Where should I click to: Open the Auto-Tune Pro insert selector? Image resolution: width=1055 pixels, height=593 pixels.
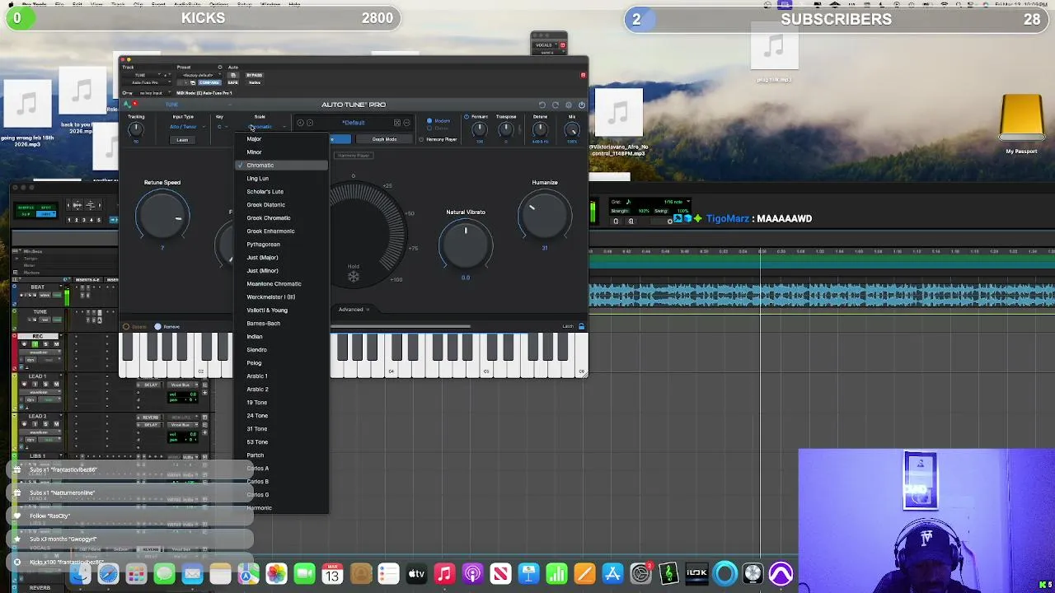[146, 82]
